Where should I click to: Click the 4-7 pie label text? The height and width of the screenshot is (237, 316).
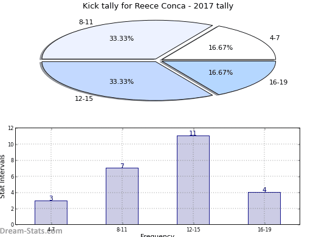click(x=275, y=38)
